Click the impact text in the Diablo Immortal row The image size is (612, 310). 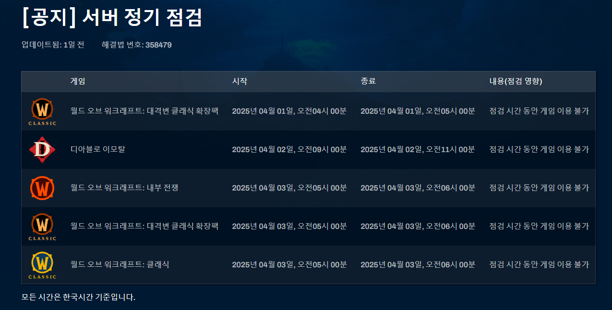click(539, 149)
